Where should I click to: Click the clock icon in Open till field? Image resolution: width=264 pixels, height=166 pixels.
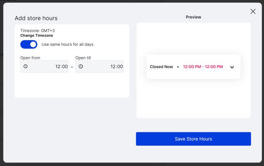coord(81,66)
